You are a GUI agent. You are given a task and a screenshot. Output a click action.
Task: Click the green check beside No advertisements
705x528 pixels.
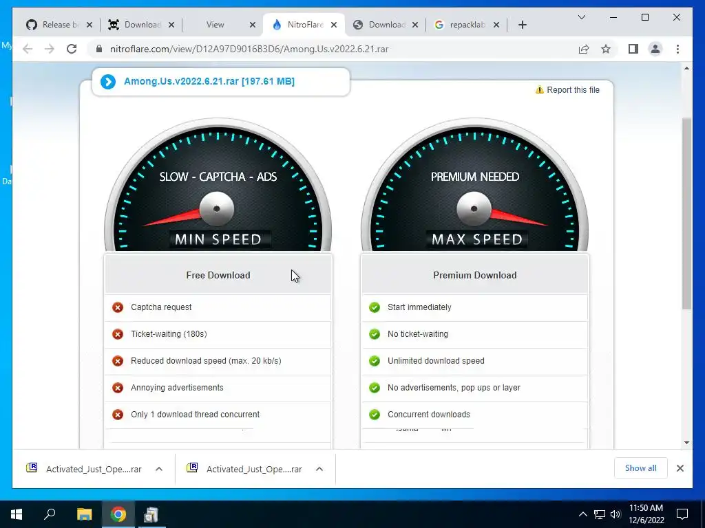[375, 388]
